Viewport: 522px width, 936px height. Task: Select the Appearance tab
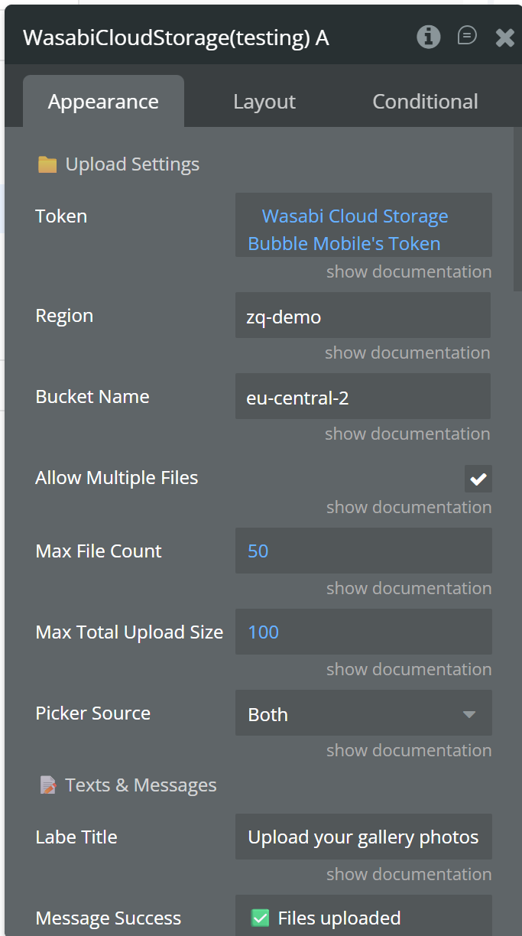pyautogui.click(x=103, y=102)
